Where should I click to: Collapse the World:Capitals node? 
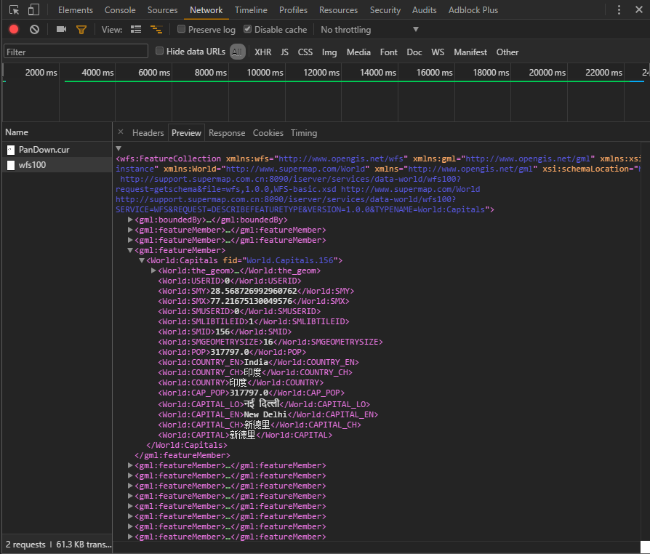(142, 260)
